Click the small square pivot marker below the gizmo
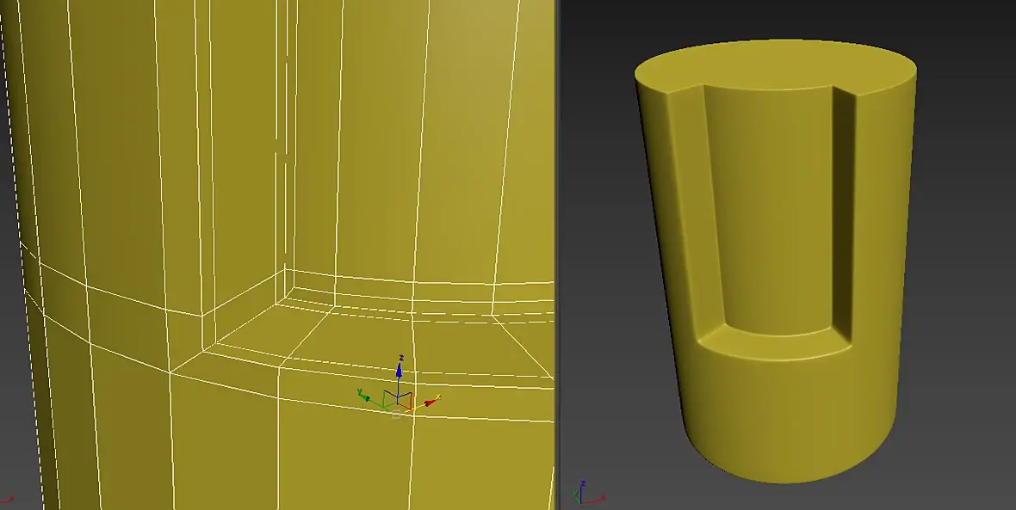The height and width of the screenshot is (510, 1016). 397,415
